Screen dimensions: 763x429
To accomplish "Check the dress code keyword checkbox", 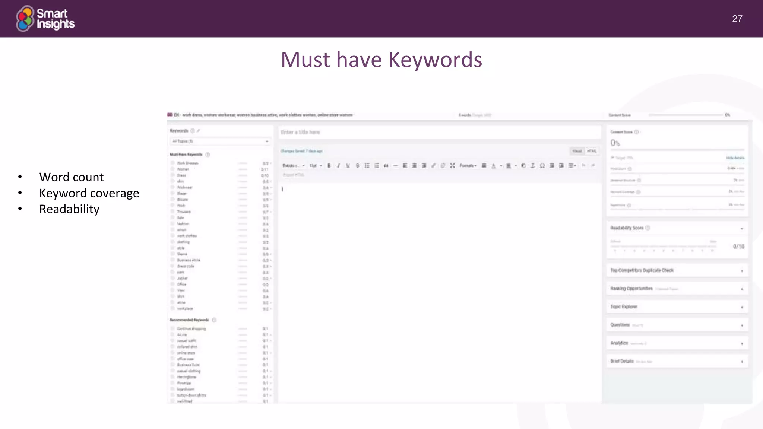I will click(172, 266).
